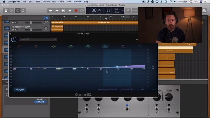This screenshot has height=118, width=210.
Task: Click the master Gain slider handle in EQ
Action: 153,68
